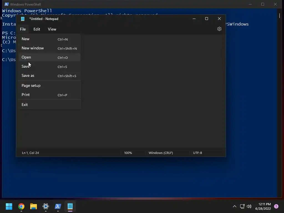Click the UTF-8 encoding status
This screenshot has height=213, width=284.
click(197, 153)
